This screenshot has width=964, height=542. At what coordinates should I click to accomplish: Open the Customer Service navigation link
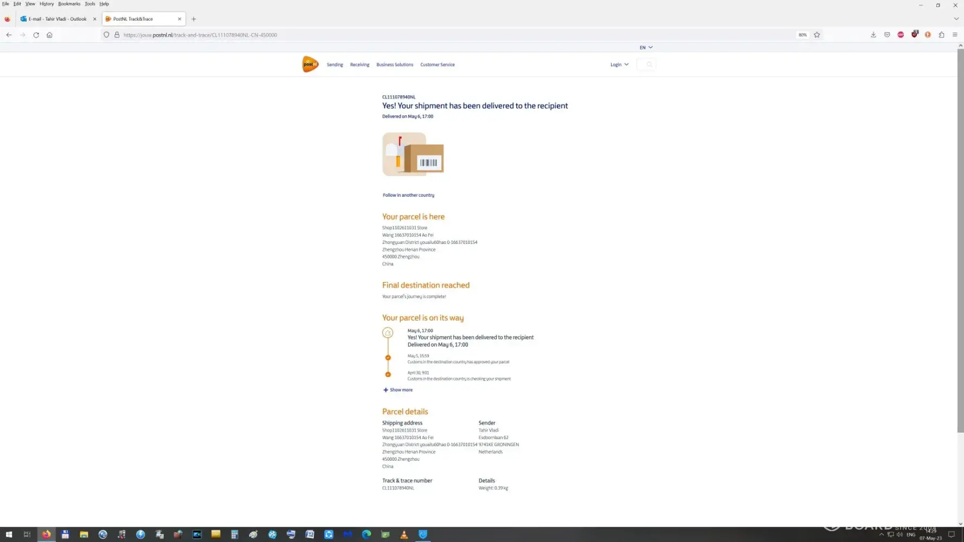tap(437, 64)
